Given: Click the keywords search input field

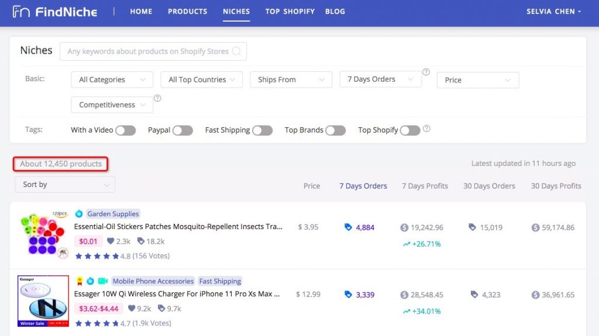Looking at the screenshot, I should (153, 51).
